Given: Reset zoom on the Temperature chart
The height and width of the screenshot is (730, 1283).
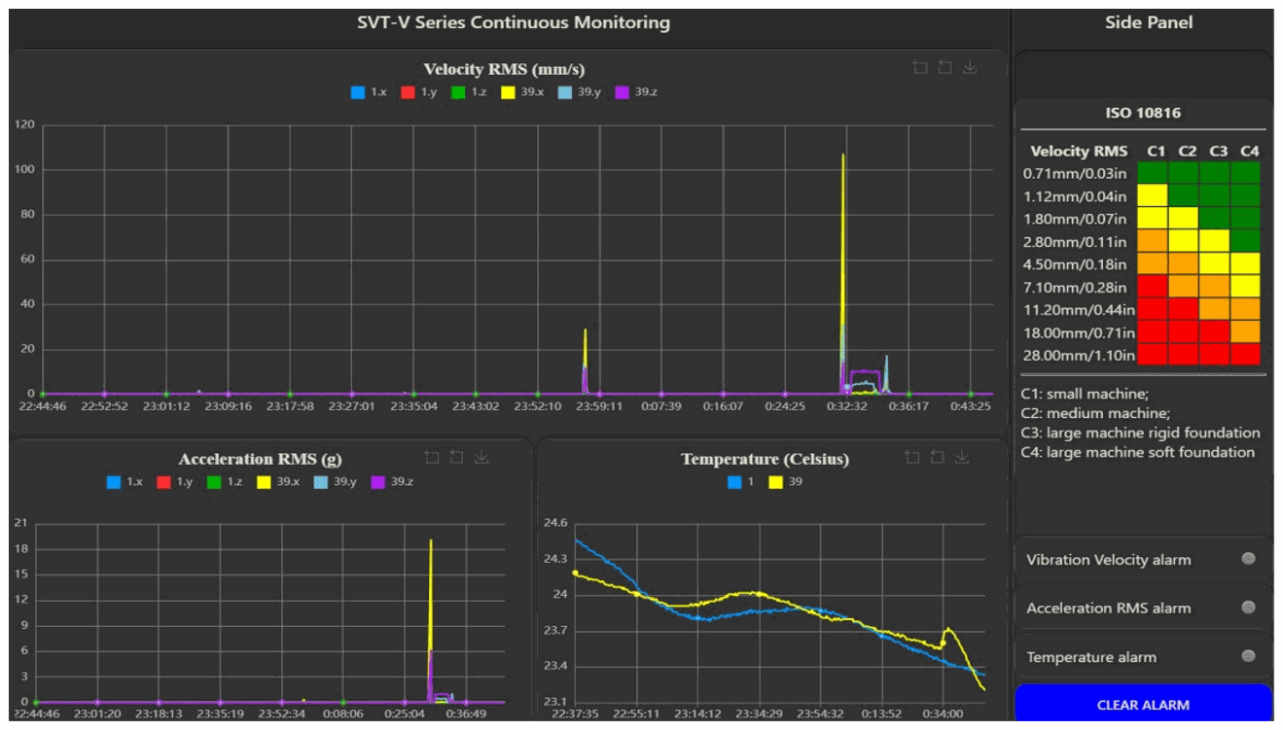Looking at the screenshot, I should pos(937,458).
